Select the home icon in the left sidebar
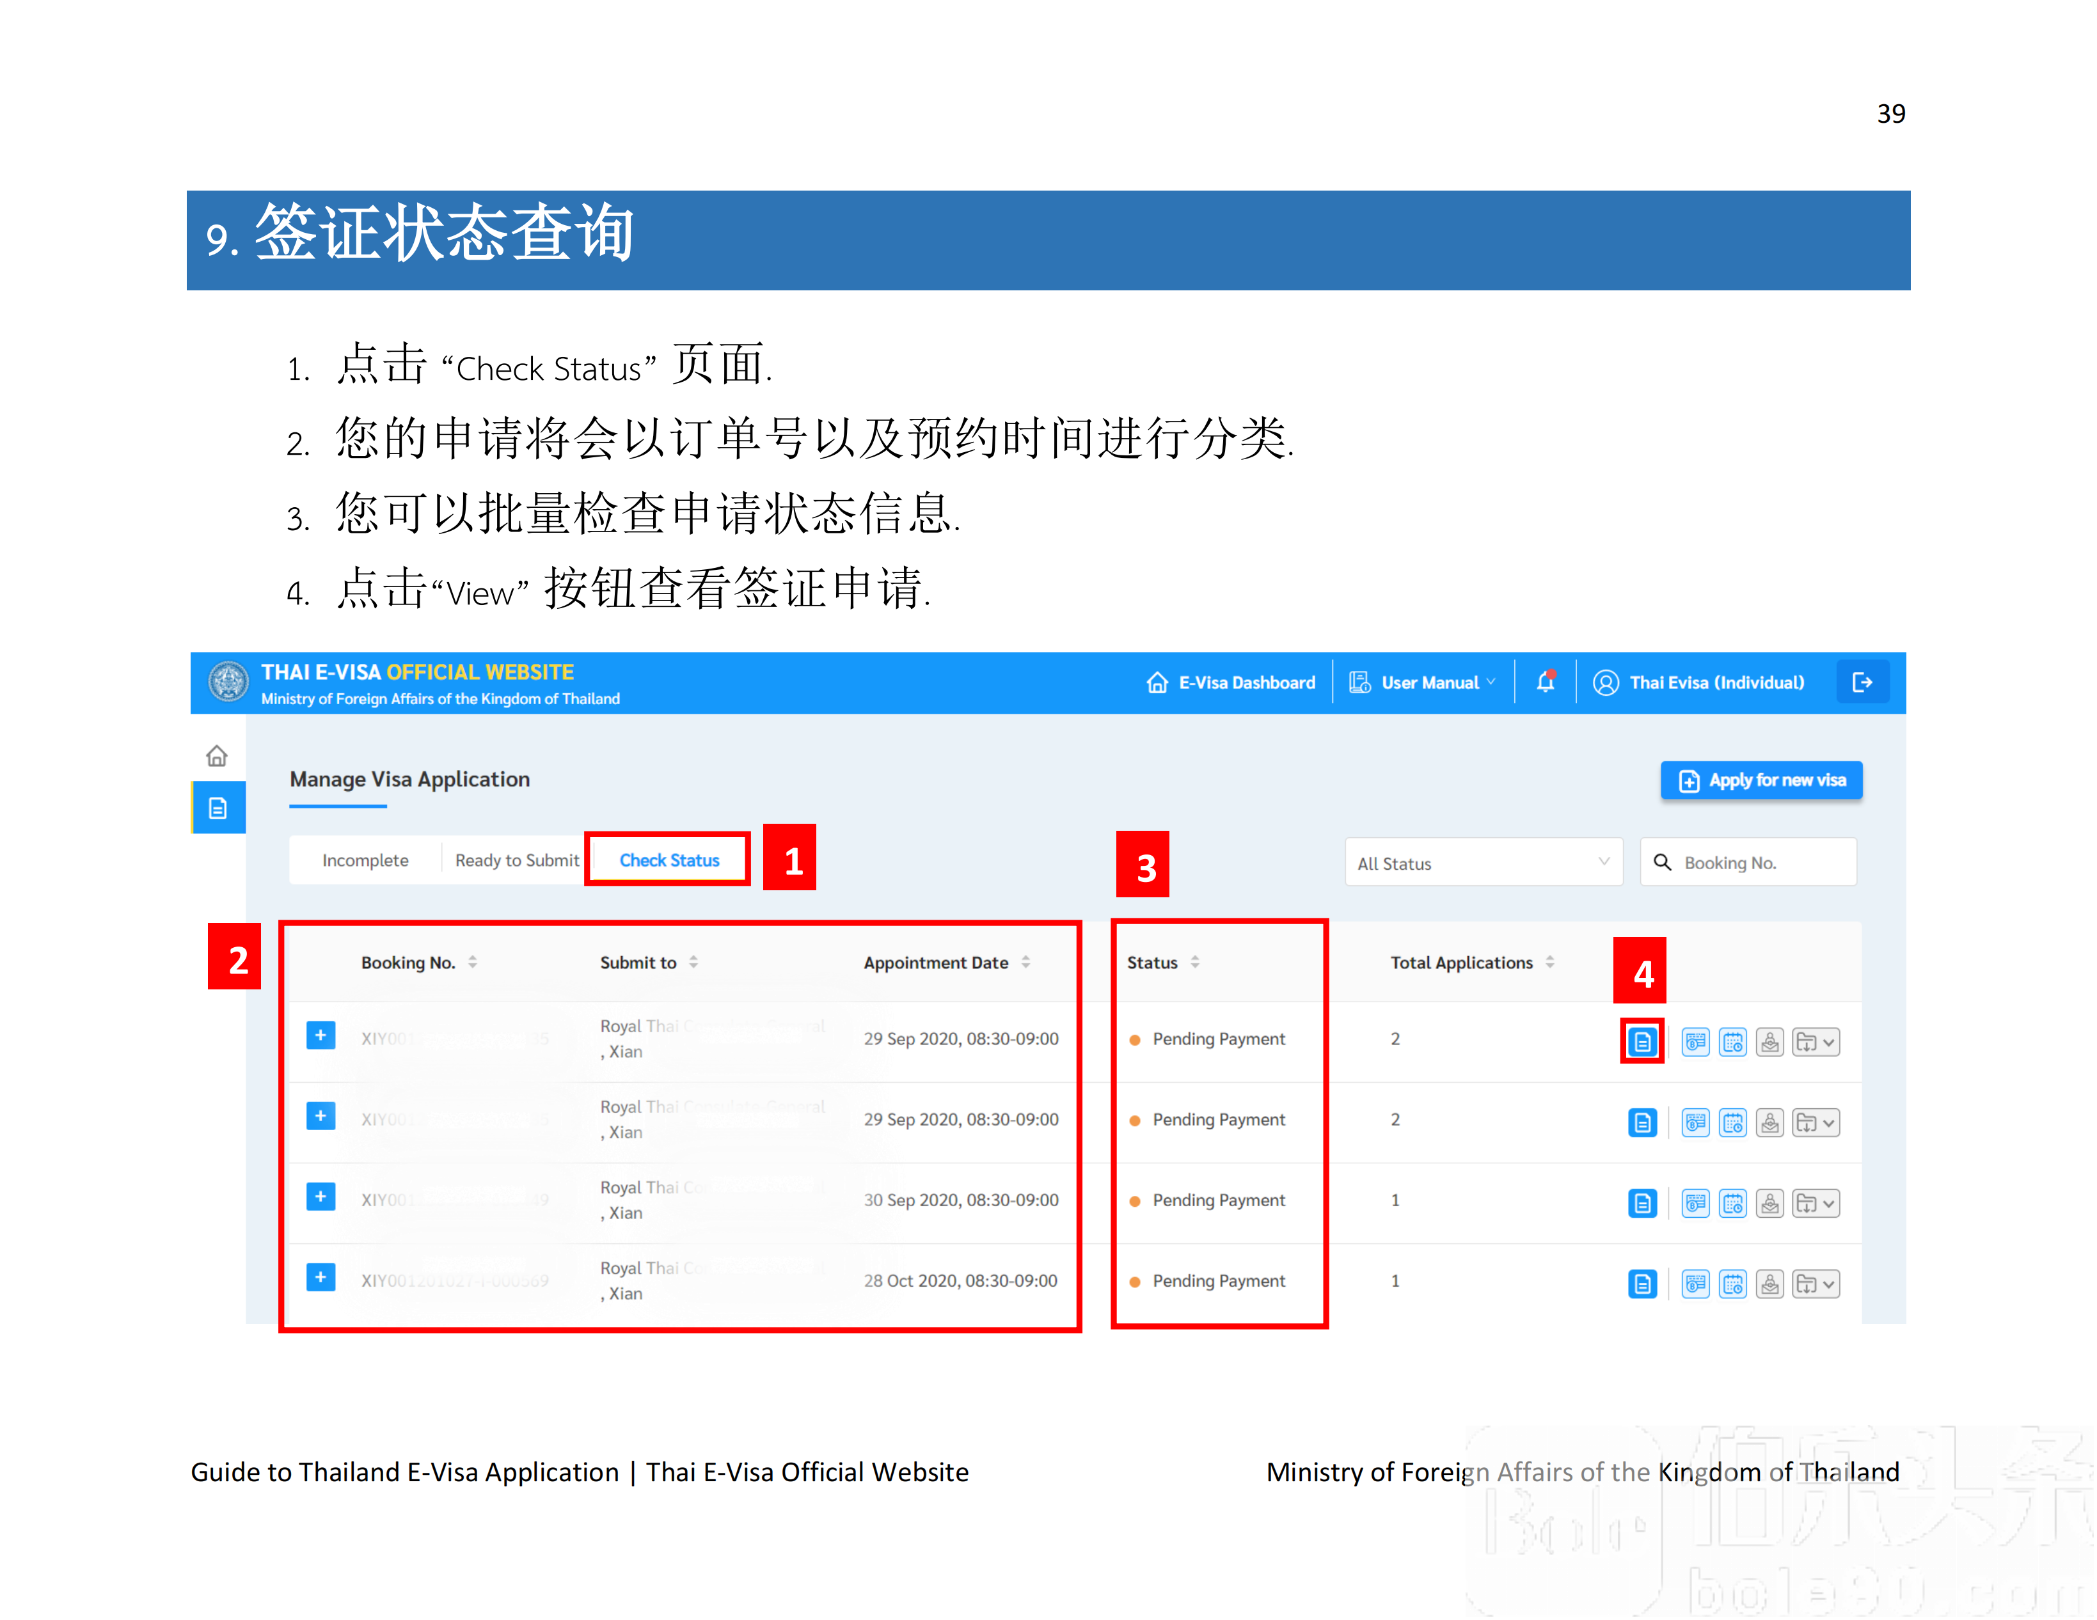2097x1620 pixels. click(218, 755)
